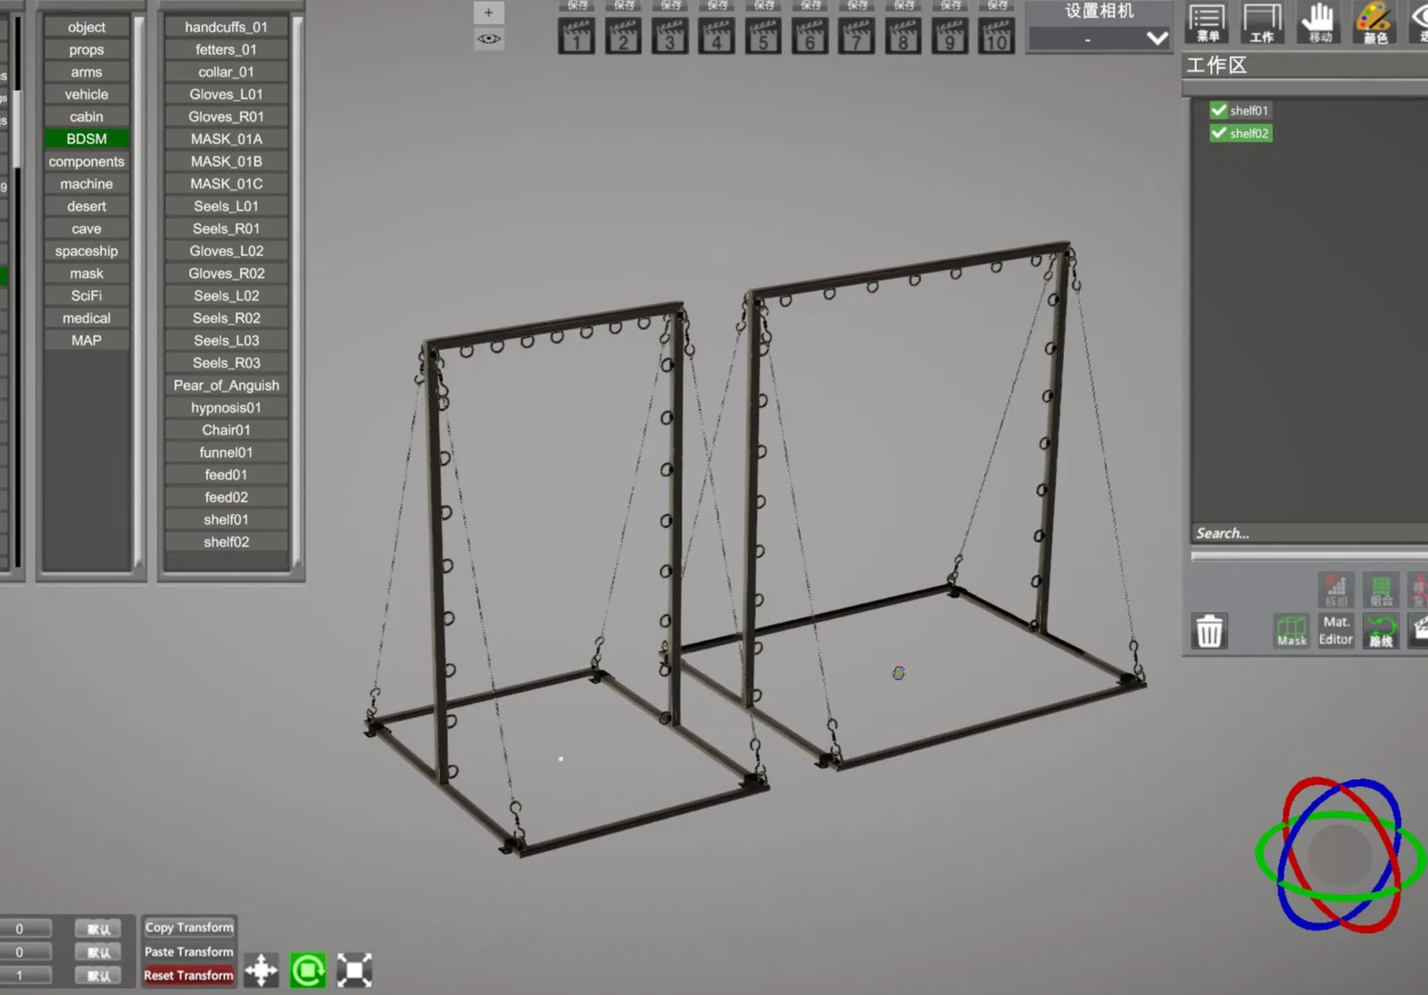This screenshot has width=1428, height=995.
Task: Click the green Mask cube icon
Action: (x=1291, y=631)
